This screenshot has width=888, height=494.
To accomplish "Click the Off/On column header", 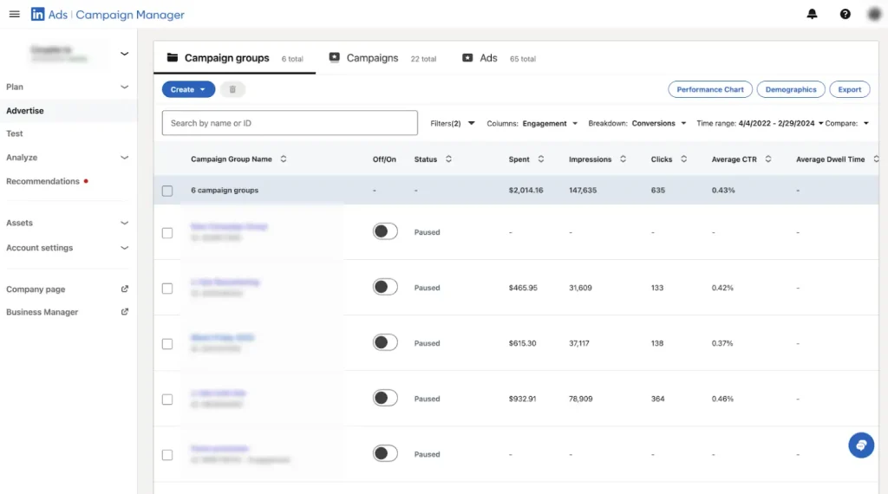I will tap(384, 159).
